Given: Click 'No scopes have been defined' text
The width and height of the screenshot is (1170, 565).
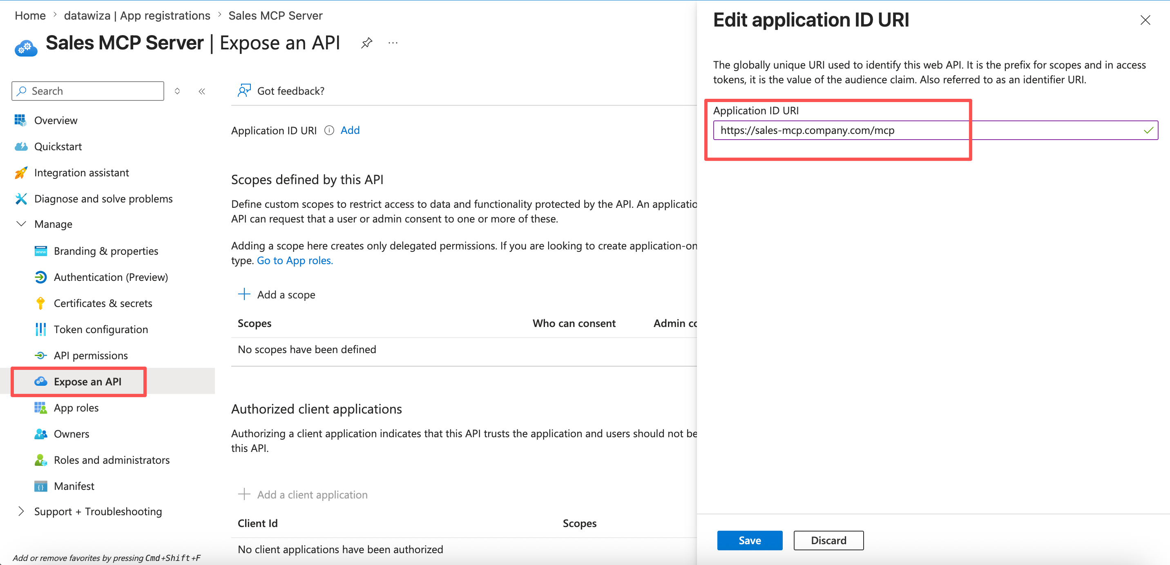Looking at the screenshot, I should click(x=307, y=349).
